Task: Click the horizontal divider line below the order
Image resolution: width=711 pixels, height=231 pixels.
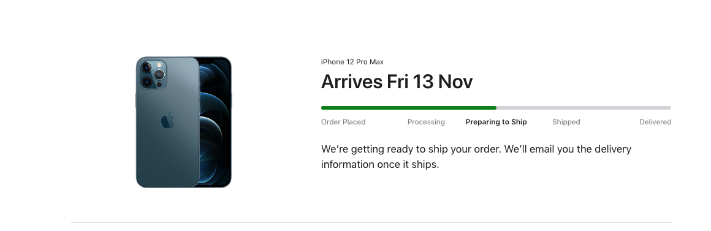Action: [371, 223]
